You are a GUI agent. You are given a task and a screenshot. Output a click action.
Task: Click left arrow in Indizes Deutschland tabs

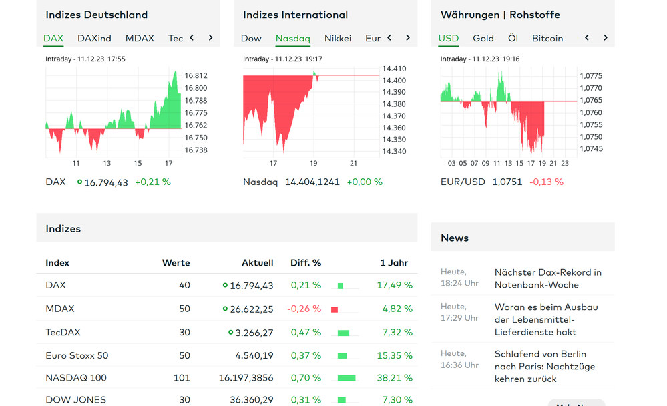click(x=192, y=38)
